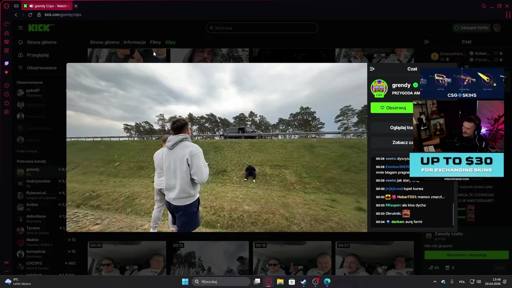Collapse the Kick hamburger menu
This screenshot has width=512, height=288.
click(x=20, y=28)
